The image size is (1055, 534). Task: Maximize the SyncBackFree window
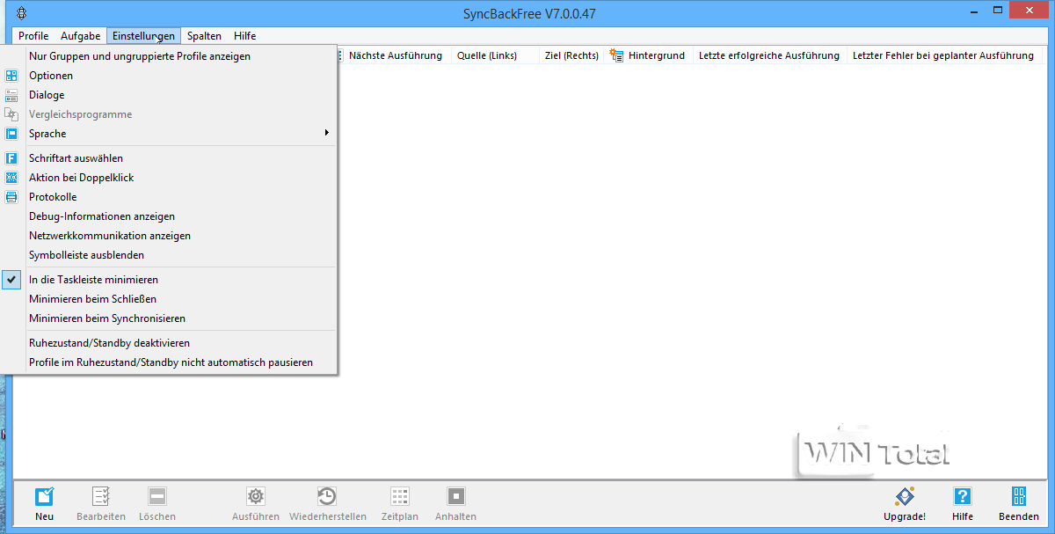[996, 11]
